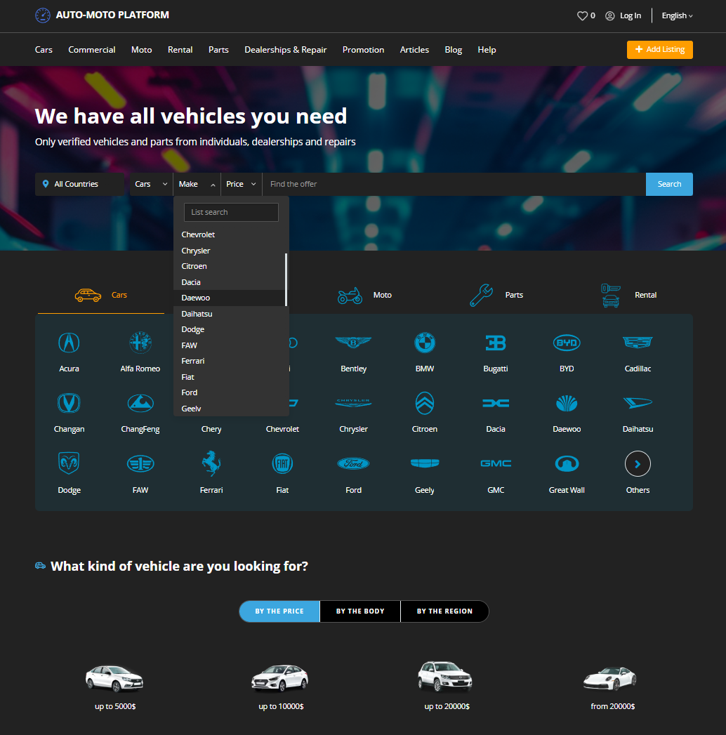Open the favorites heart icon
The width and height of the screenshot is (726, 735).
click(x=582, y=15)
